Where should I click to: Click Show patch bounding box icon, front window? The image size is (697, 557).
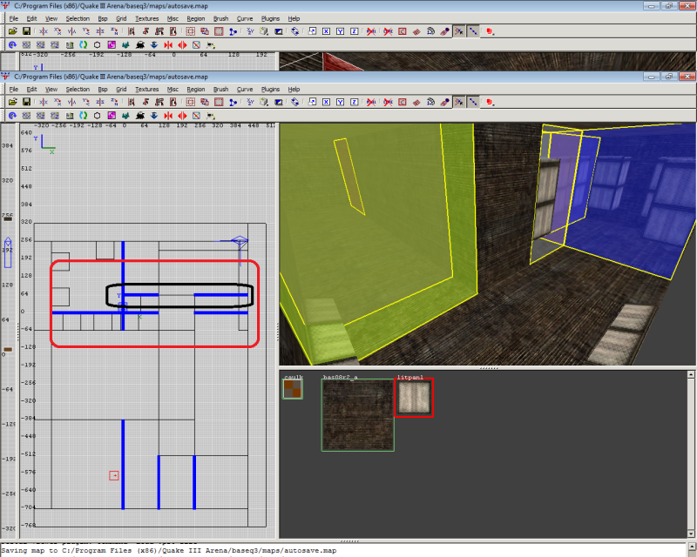tap(403, 102)
